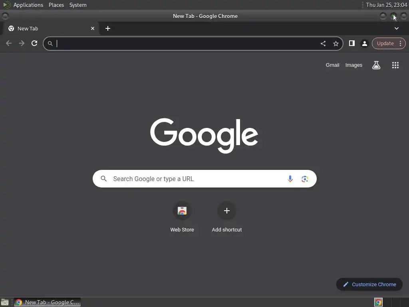The height and width of the screenshot is (307, 409).
Task: Start voice search with microphone
Action: (290, 179)
